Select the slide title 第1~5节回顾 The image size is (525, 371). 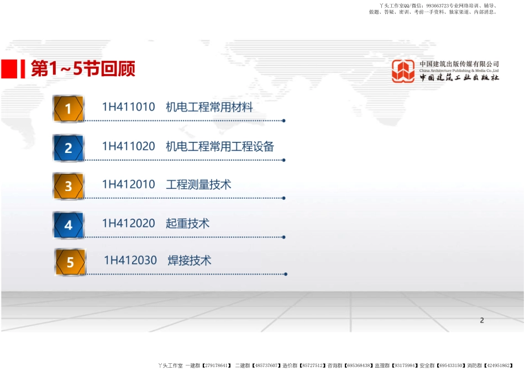(83, 70)
